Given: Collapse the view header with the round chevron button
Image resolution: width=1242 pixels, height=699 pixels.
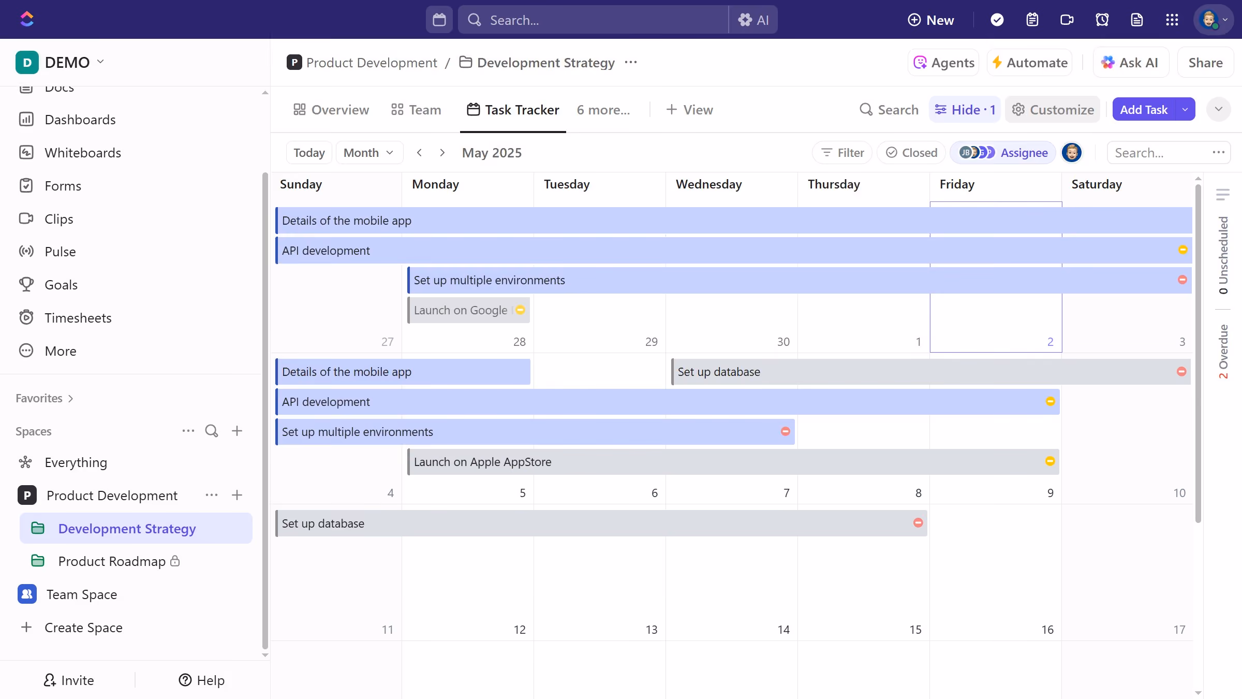Looking at the screenshot, I should 1219,110.
